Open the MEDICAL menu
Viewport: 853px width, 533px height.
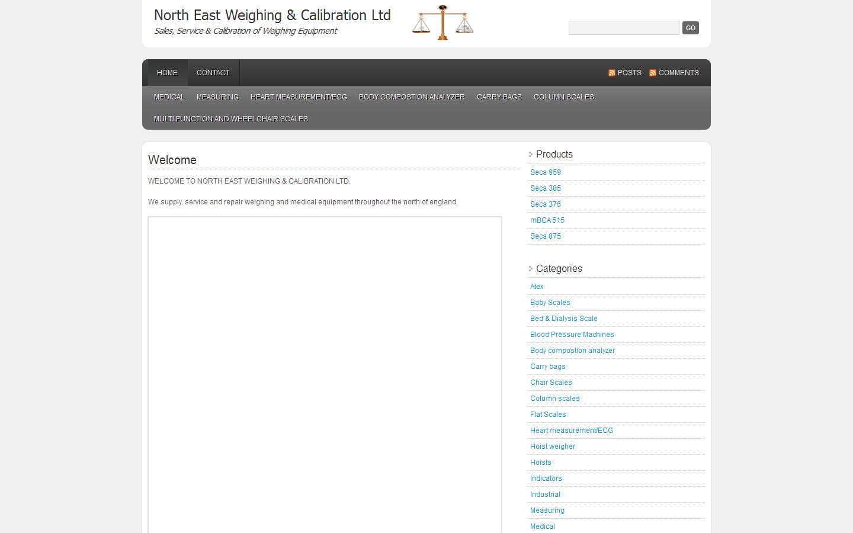click(x=169, y=97)
